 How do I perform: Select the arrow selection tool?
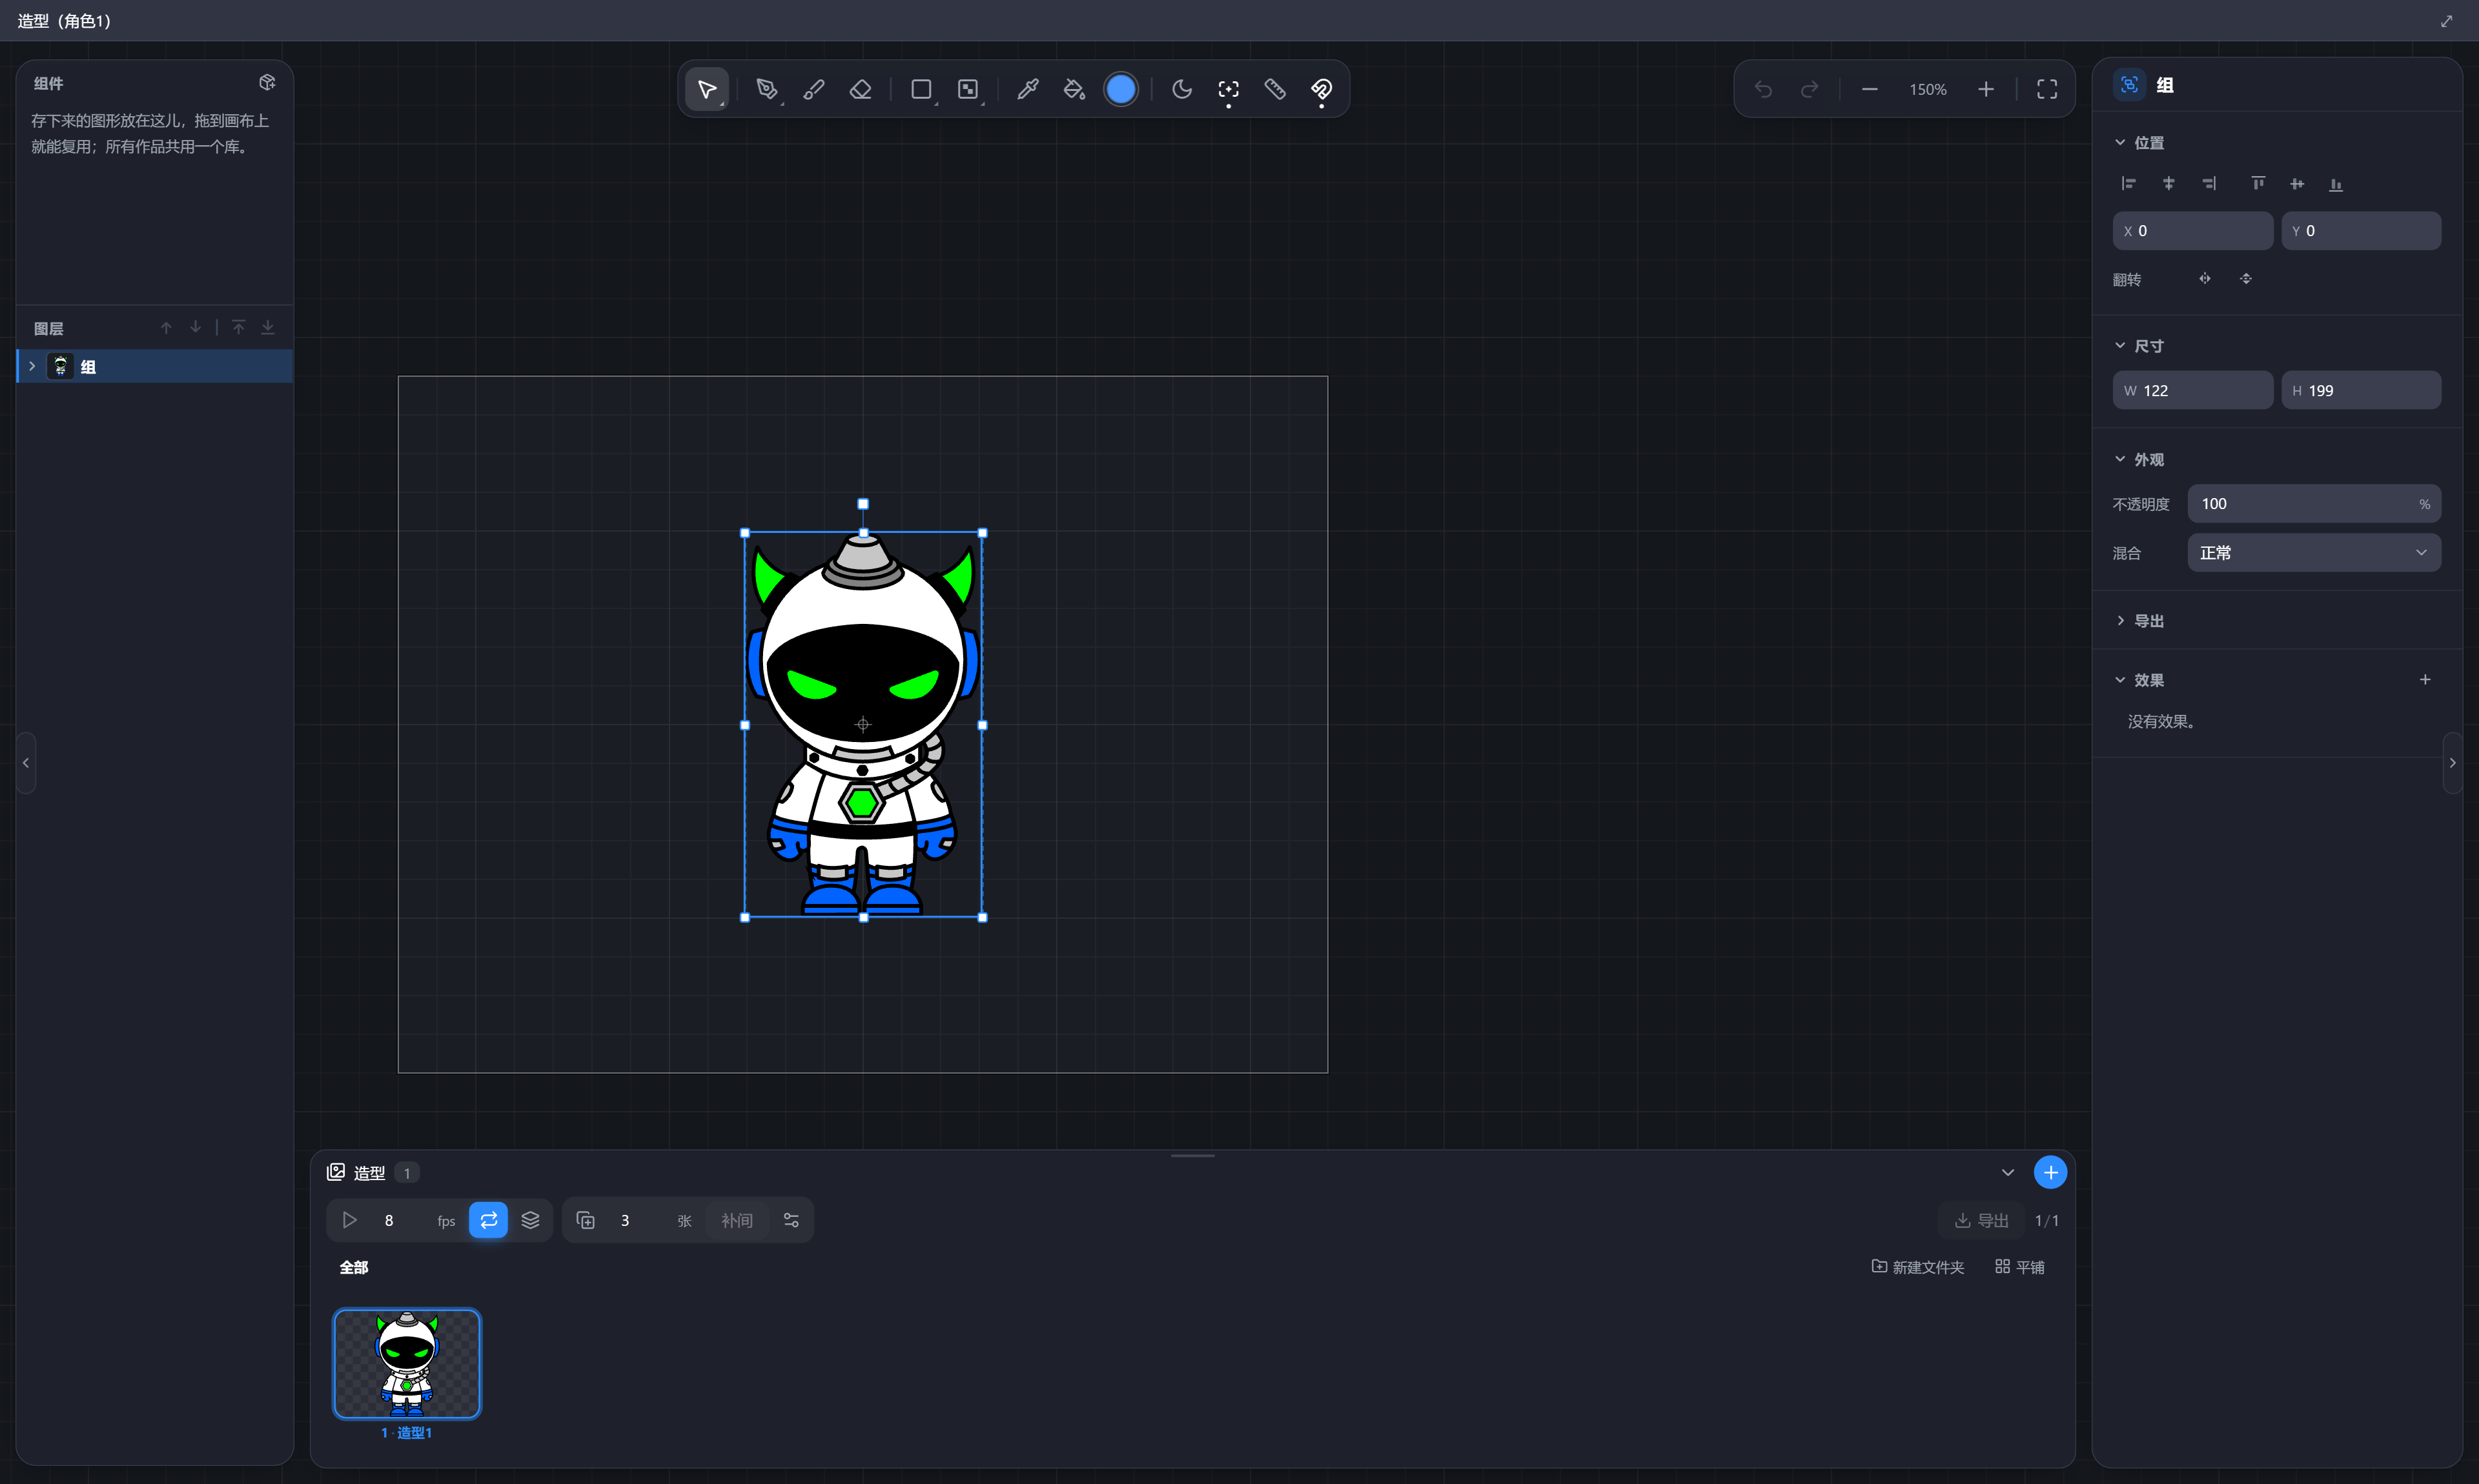[708, 90]
